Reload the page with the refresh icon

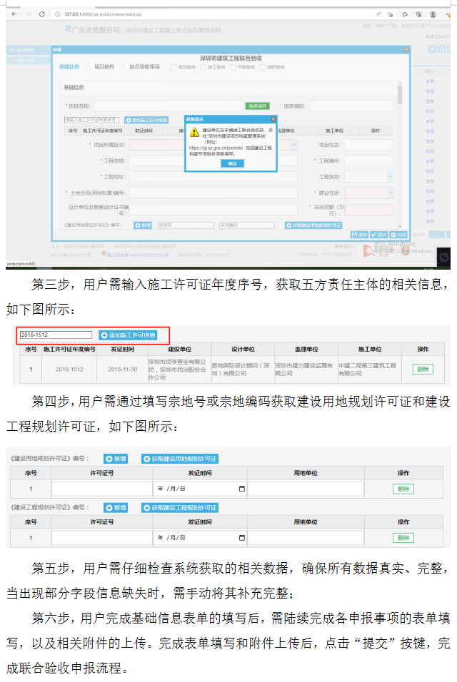point(43,14)
